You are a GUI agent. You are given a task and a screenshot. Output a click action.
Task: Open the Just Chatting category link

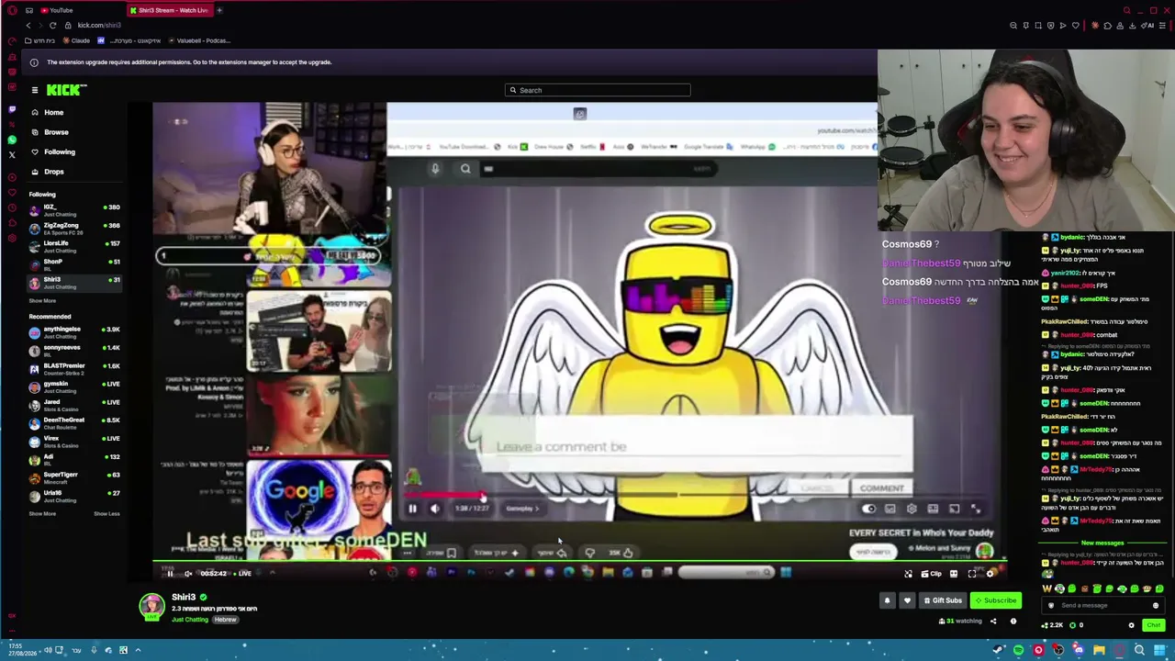tap(190, 620)
